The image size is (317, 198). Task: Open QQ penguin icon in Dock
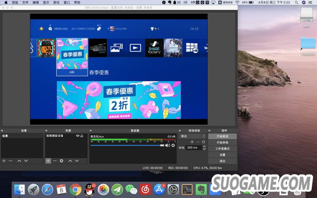click(x=90, y=190)
